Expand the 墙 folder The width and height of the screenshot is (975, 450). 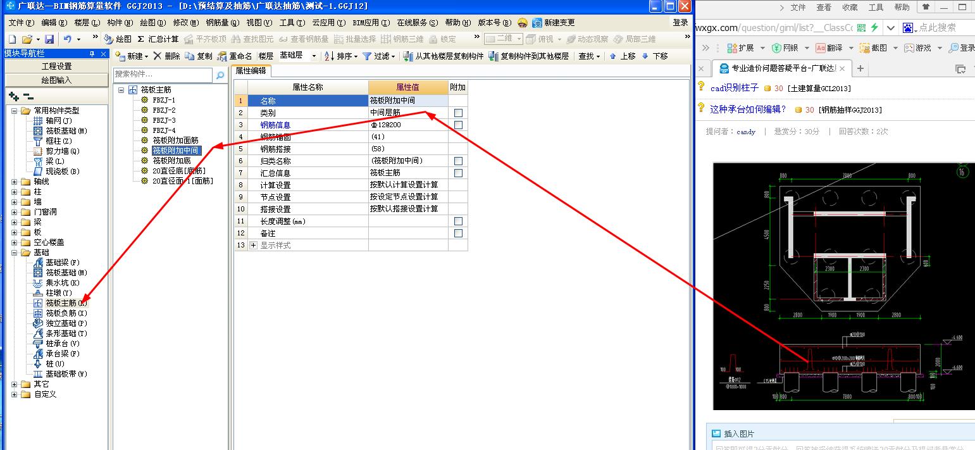click(x=15, y=201)
